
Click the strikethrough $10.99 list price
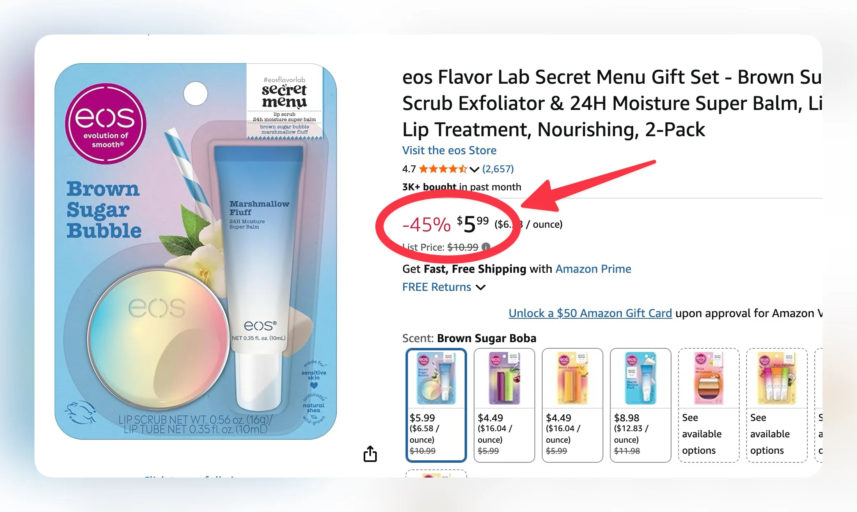click(x=463, y=247)
